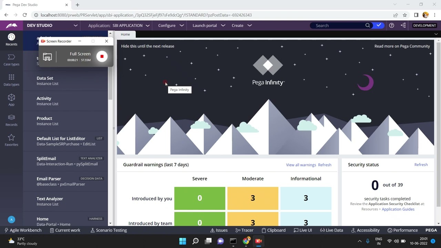
Task: Refresh the Security status
Action: [421, 165]
